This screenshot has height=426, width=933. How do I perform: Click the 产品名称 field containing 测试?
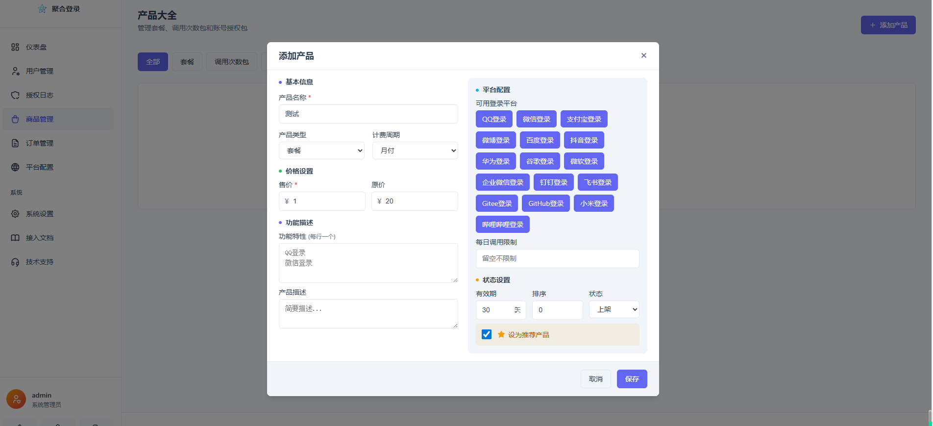pyautogui.click(x=368, y=114)
